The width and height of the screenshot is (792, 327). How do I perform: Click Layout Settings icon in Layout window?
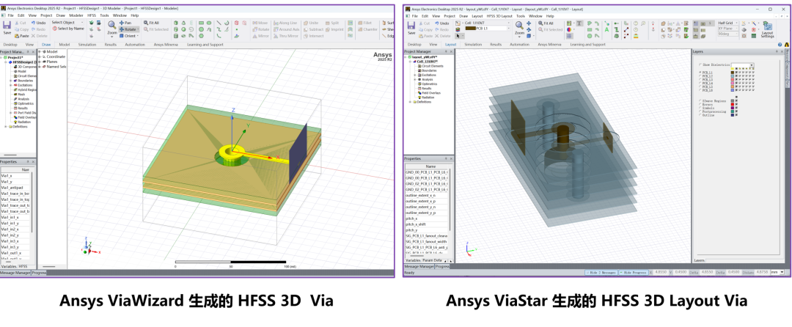click(768, 29)
